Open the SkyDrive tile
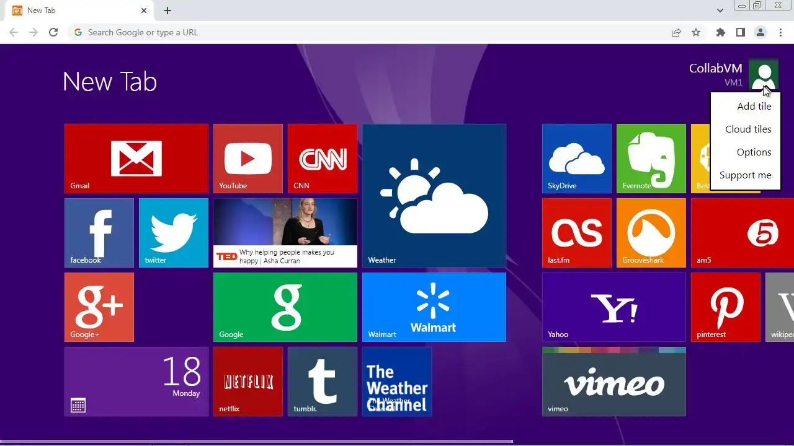Viewport: 794px width, 446px height. pyautogui.click(x=577, y=159)
